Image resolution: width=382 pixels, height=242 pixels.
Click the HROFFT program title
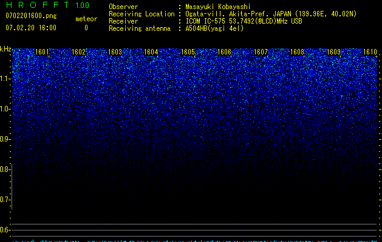[38, 5]
